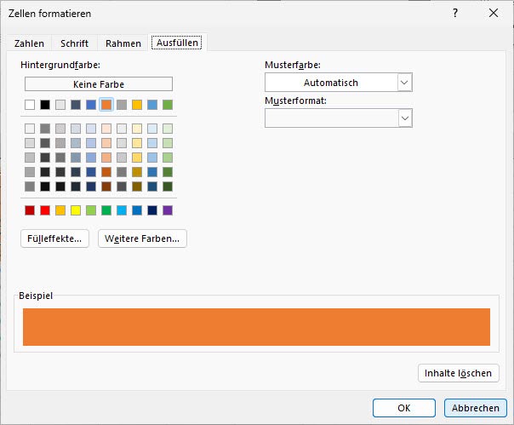The image size is (514, 425).
Task: Click the empty Musterformat combo box field
Action: click(339, 118)
